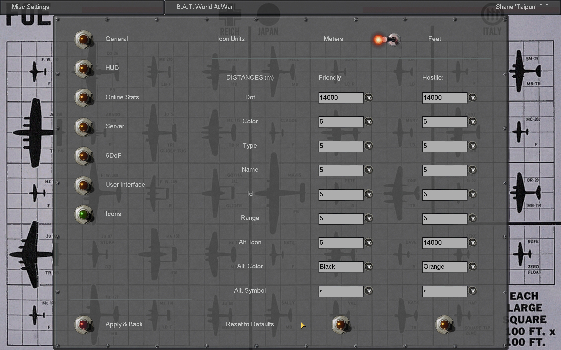The width and height of the screenshot is (561, 350).
Task: Select the User Interface lamp button
Action: tap(83, 185)
